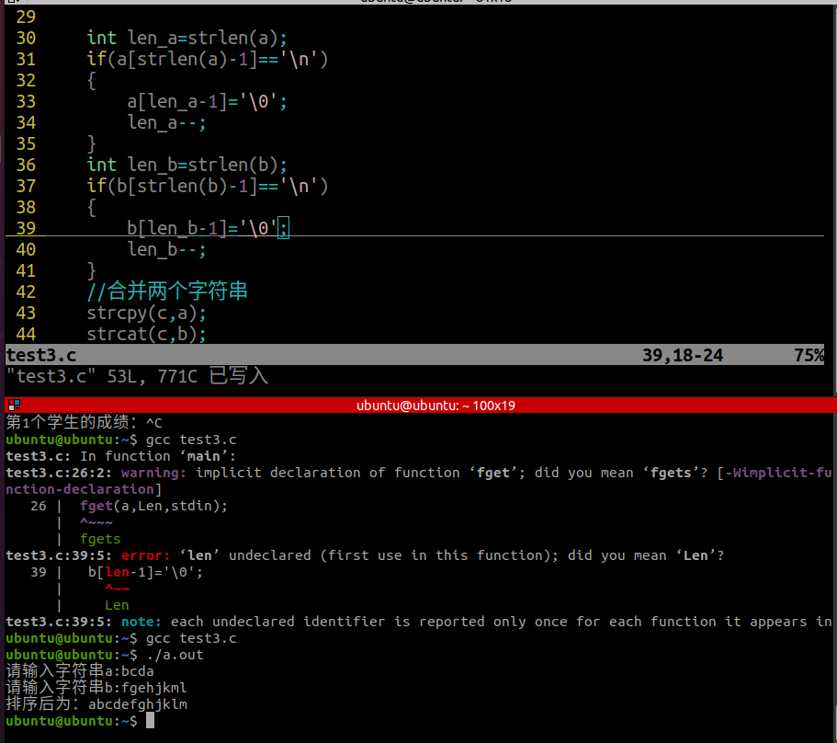Click the file name 'test3.c' in the vim status bar

(x=41, y=355)
